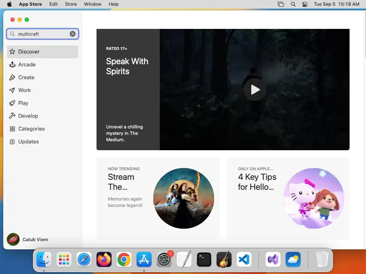The width and height of the screenshot is (366, 274).
Task: Launch Firefox from the Dock
Action: click(104, 259)
